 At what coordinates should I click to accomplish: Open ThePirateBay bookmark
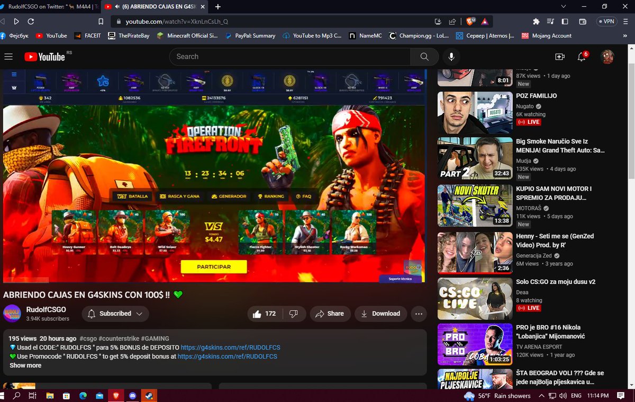(x=129, y=36)
